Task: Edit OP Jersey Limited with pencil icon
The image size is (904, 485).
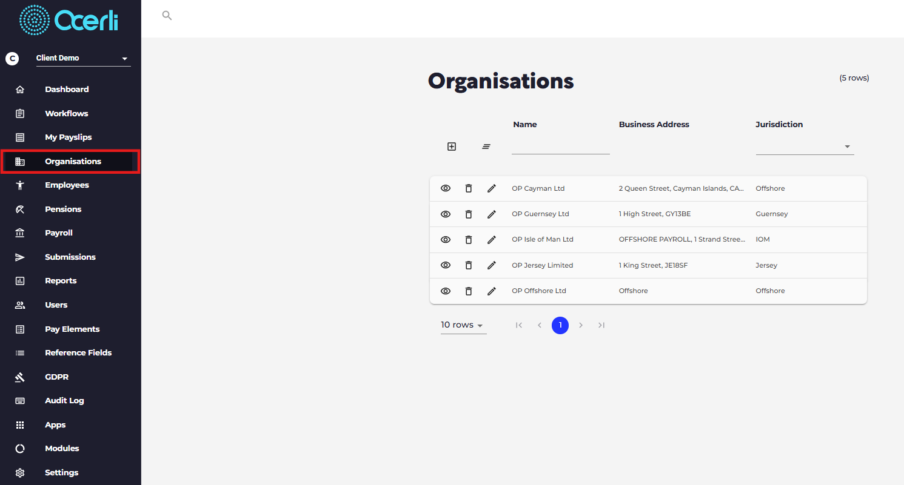Action: tap(492, 265)
